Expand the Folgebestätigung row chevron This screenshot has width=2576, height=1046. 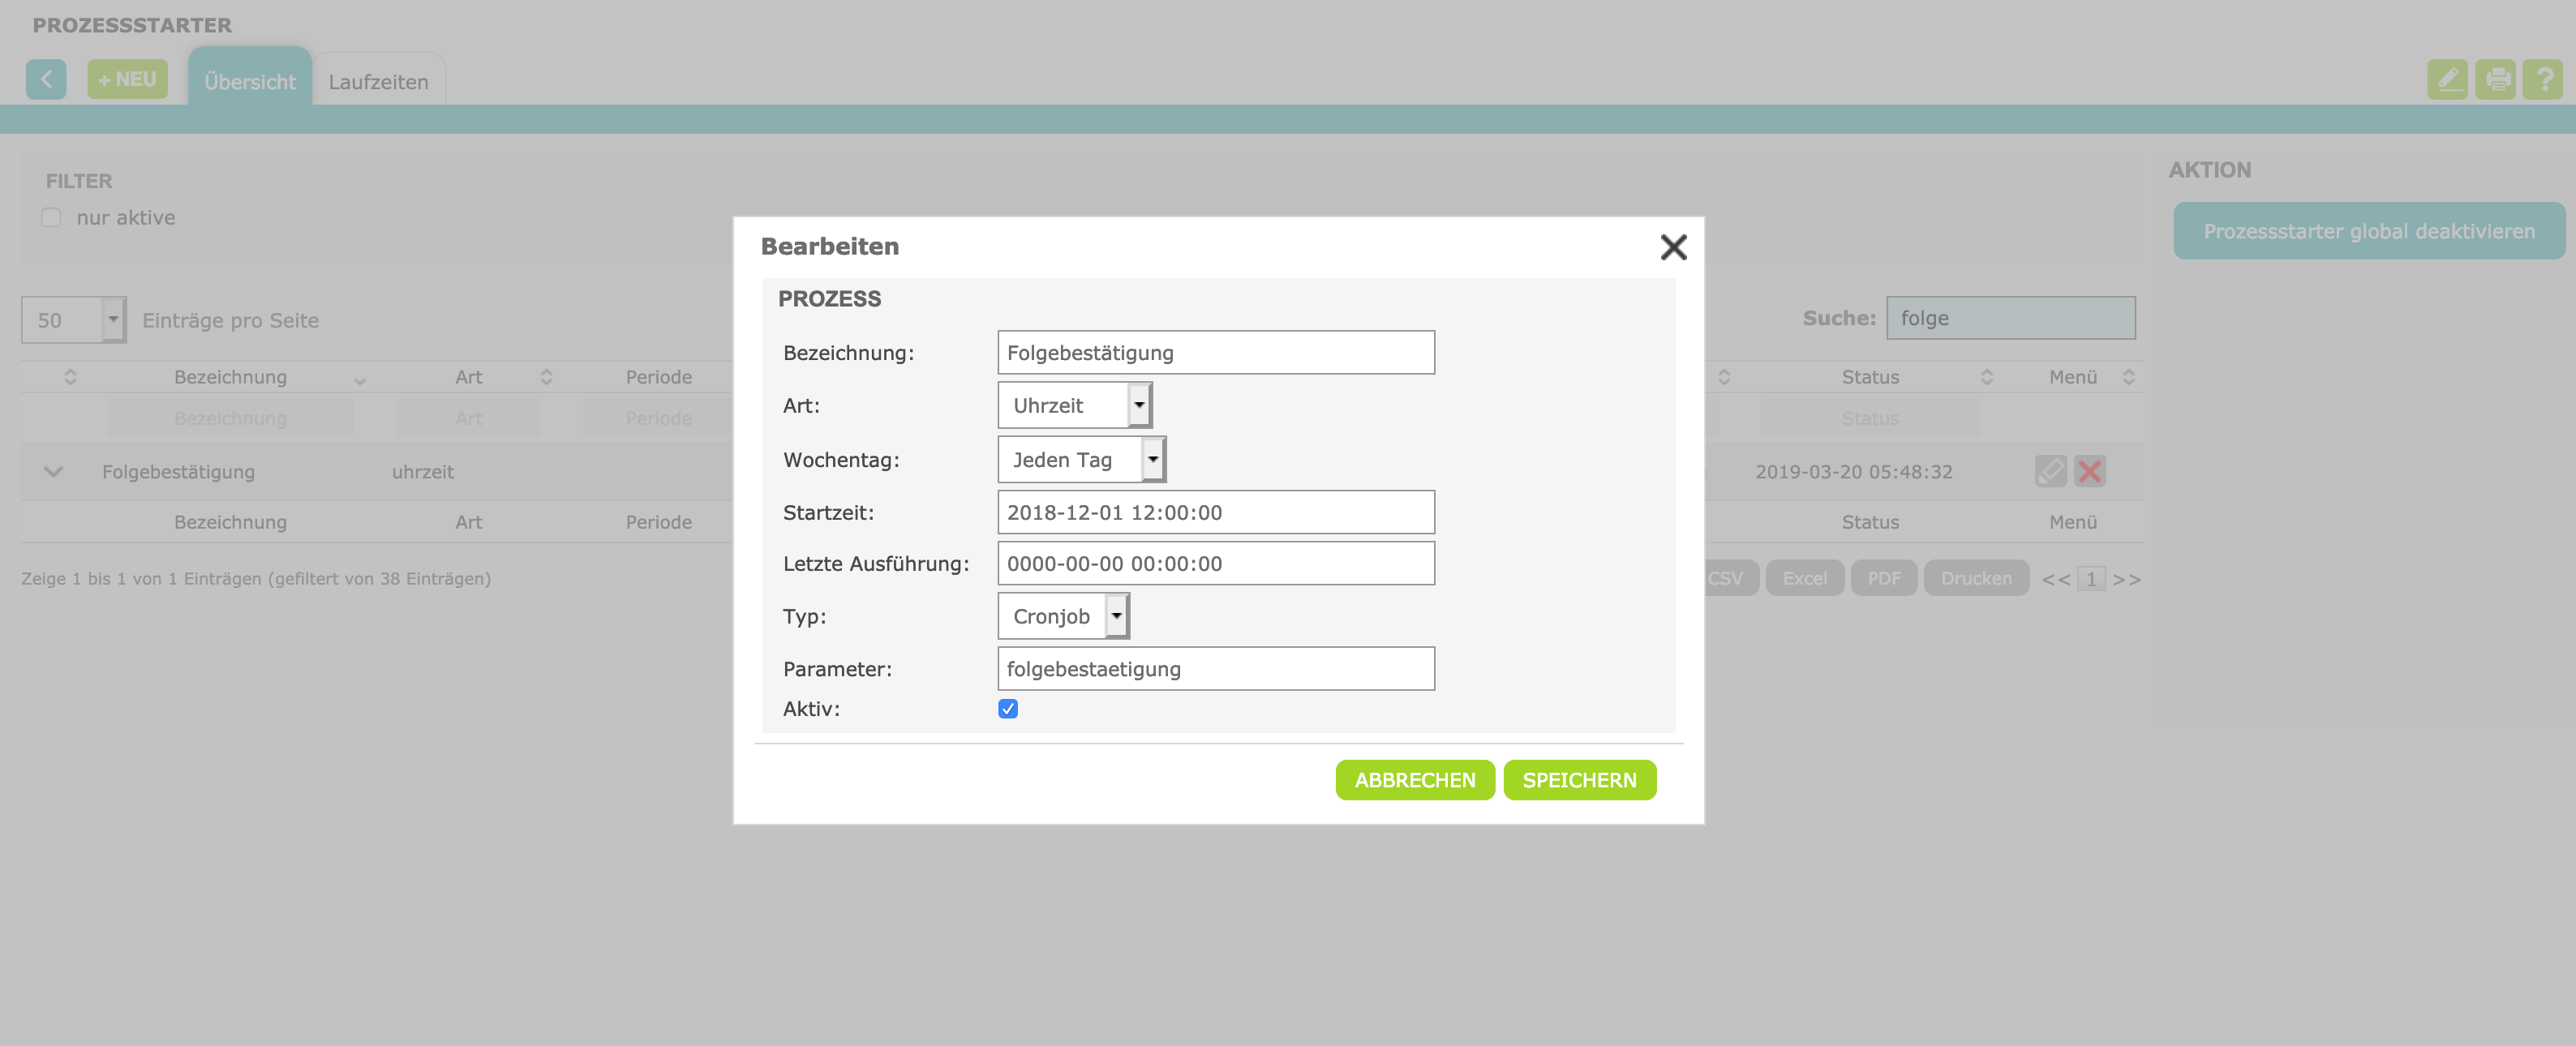pos(54,472)
